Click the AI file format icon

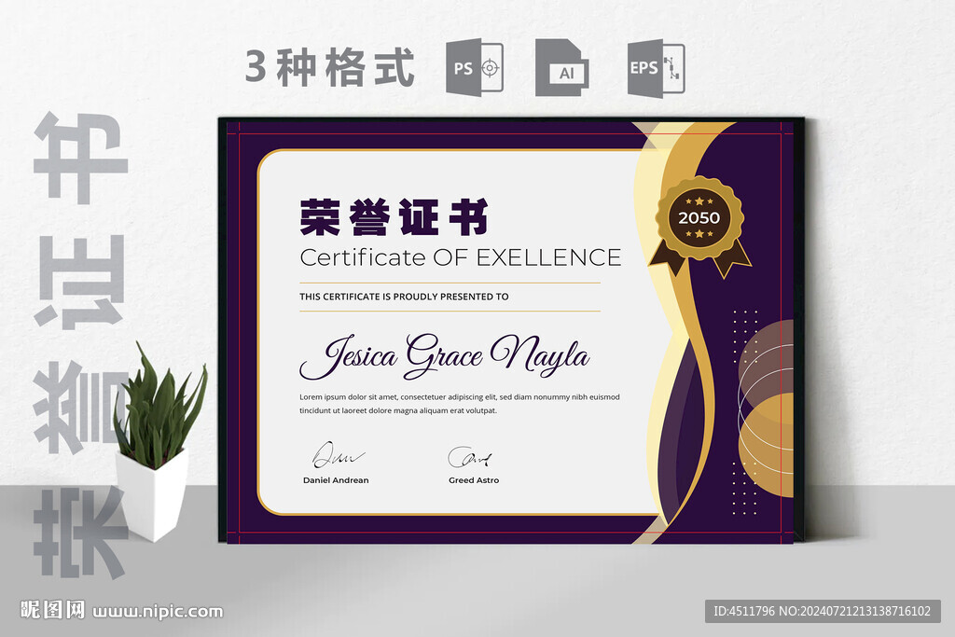[x=561, y=67]
